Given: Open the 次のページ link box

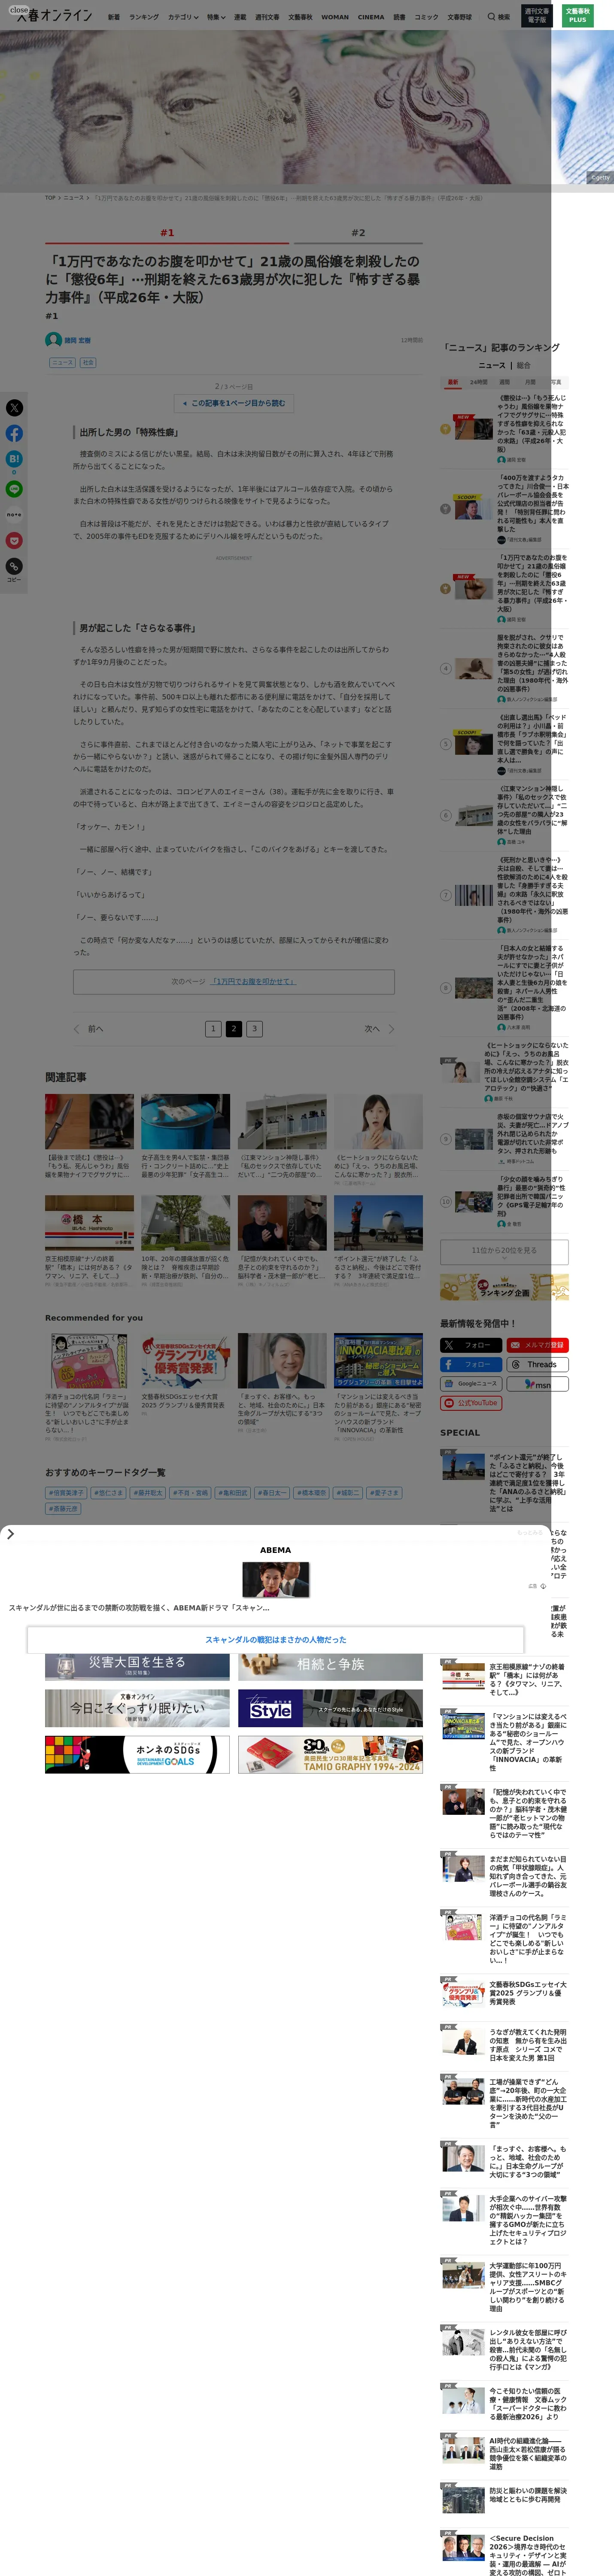Looking at the screenshot, I should (234, 982).
